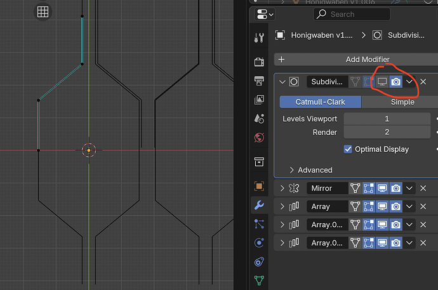Viewport: 438px width, 290px height.
Task: Open the Output properties tab
Action: coord(259,81)
